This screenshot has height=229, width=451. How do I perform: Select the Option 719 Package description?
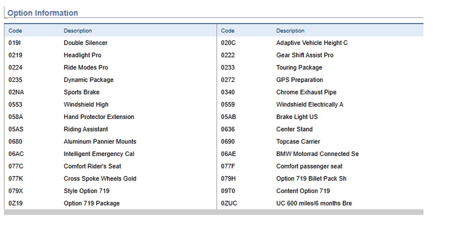(x=92, y=203)
